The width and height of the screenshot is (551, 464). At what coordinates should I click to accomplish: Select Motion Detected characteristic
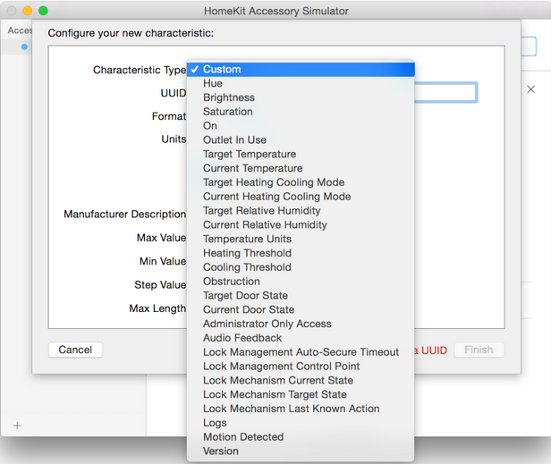[x=243, y=437]
